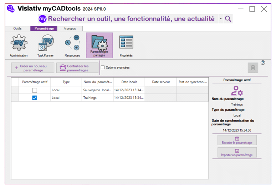Open the TaskPlanner calendar icon
Image resolution: width=276 pixels, height=189 pixels.
[x=46, y=43]
